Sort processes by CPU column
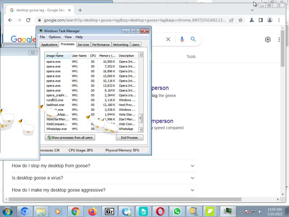 pos(93,56)
